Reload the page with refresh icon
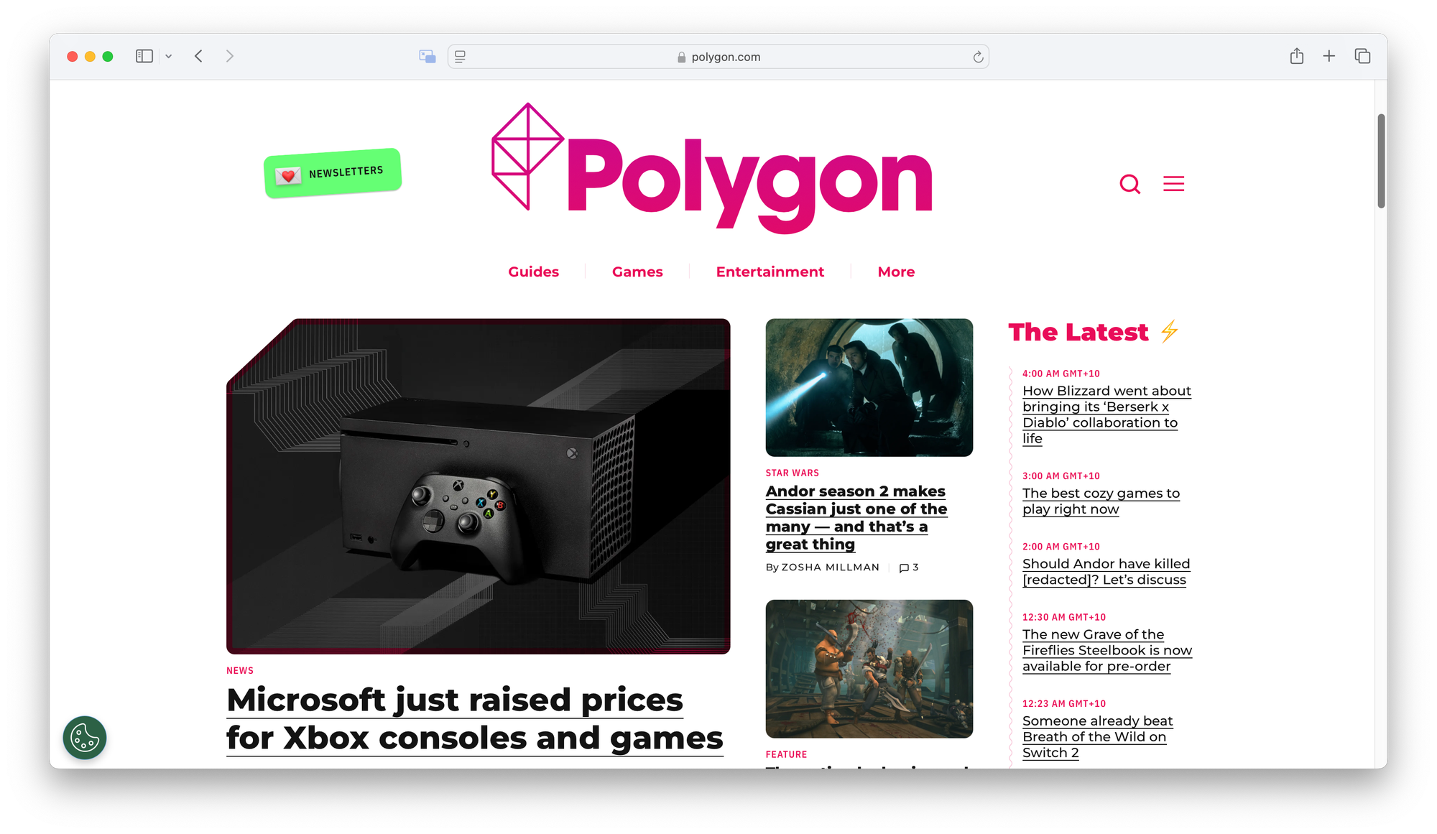The height and width of the screenshot is (834, 1437). (x=978, y=57)
